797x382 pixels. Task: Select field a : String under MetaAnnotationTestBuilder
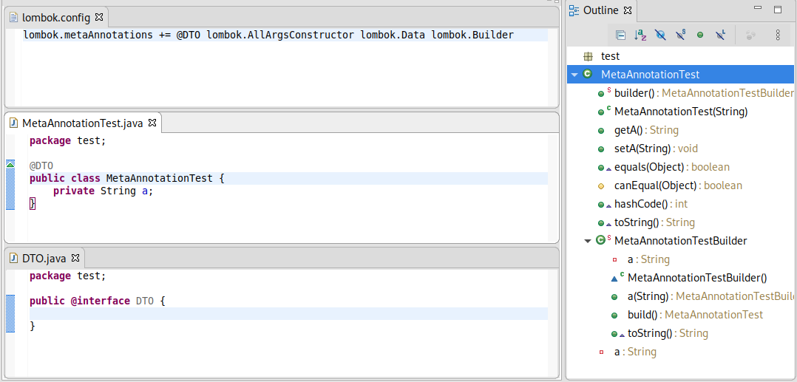click(648, 259)
